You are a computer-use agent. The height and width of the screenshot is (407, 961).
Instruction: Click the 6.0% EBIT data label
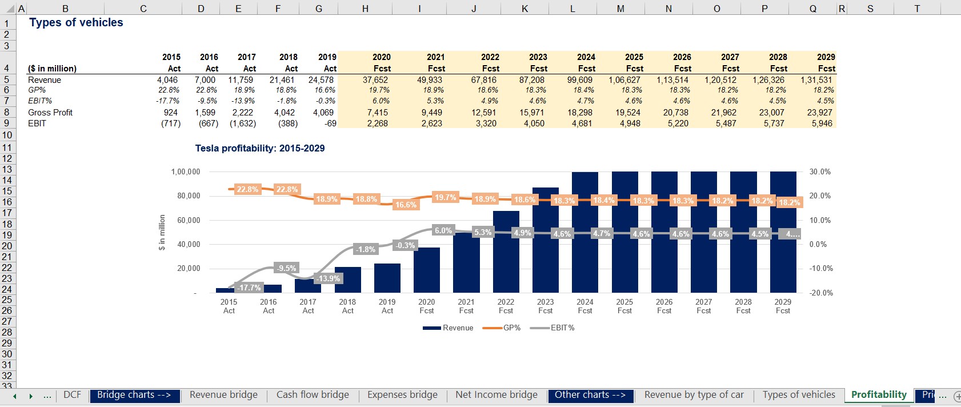click(443, 231)
